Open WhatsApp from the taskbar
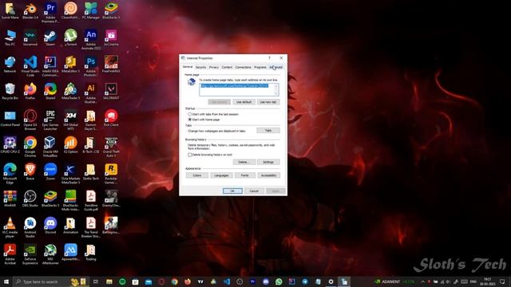Image resolution: width=511 pixels, height=287 pixels. 279,281
